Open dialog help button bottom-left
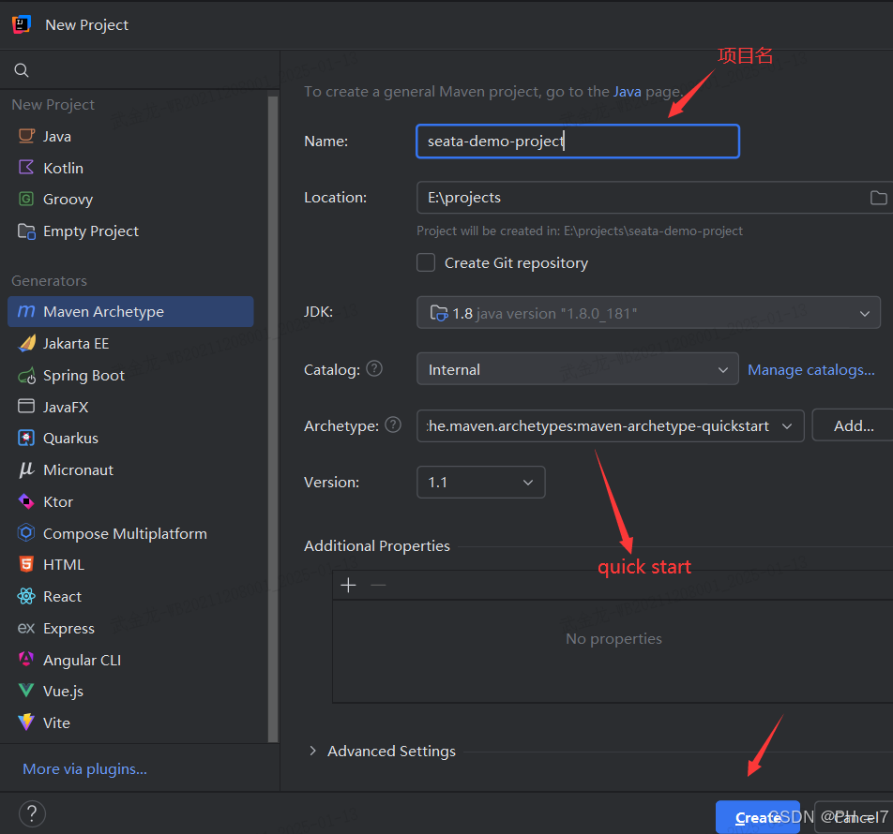This screenshot has height=834, width=893. (x=32, y=813)
